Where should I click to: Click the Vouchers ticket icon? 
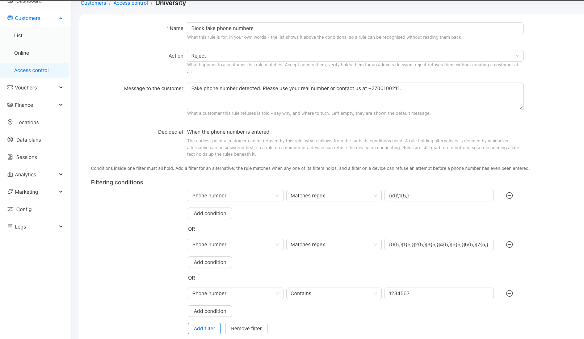tap(10, 87)
